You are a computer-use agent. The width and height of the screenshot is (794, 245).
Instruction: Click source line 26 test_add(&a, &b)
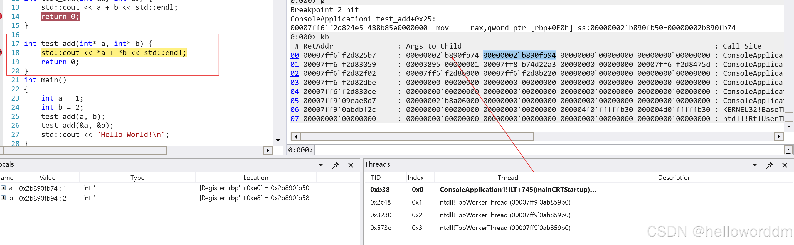[77, 126]
